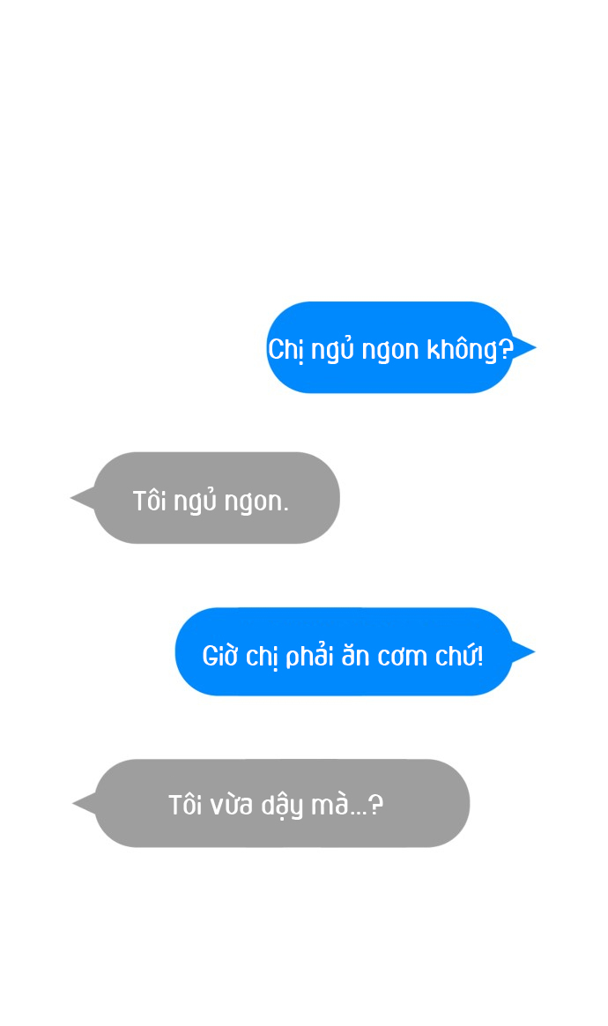Select the gray 'Tôi vừa dậy mà...?' bubble

pos(282,804)
